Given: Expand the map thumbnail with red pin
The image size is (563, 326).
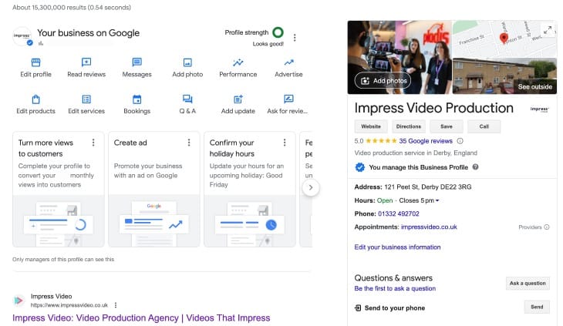Looking at the screenshot, I should pos(548,30).
